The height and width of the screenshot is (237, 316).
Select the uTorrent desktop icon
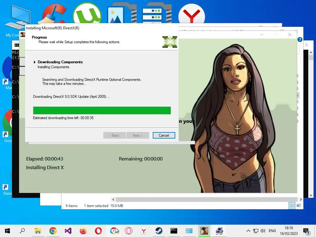(87, 14)
